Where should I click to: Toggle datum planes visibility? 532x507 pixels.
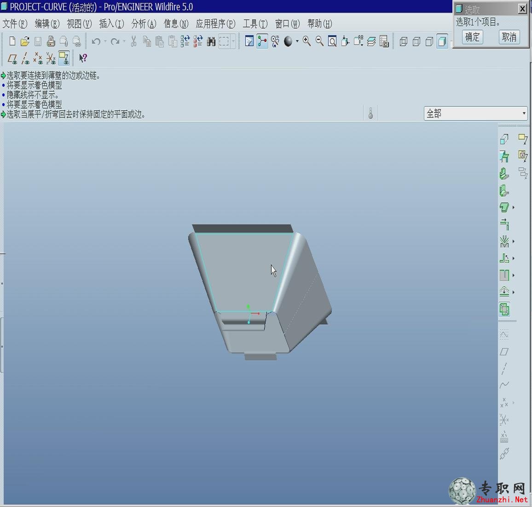coord(12,58)
